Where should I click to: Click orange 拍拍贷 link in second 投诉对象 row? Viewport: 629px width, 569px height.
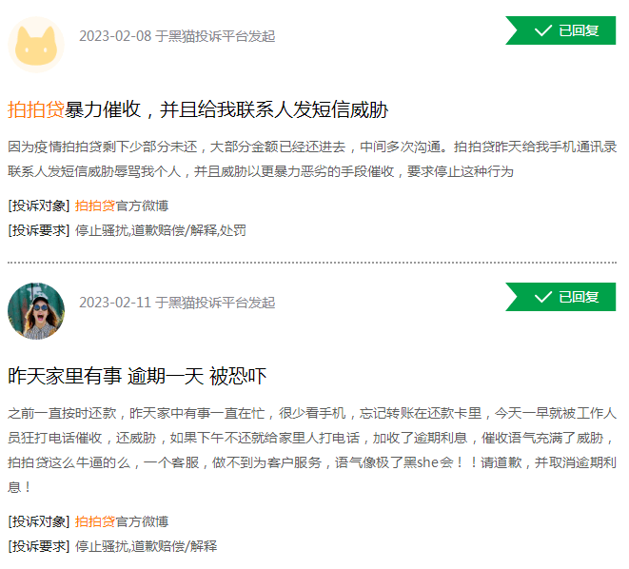click(x=95, y=521)
